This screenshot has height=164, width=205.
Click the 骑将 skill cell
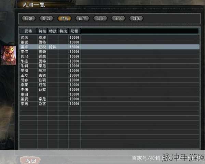[x=42, y=71]
